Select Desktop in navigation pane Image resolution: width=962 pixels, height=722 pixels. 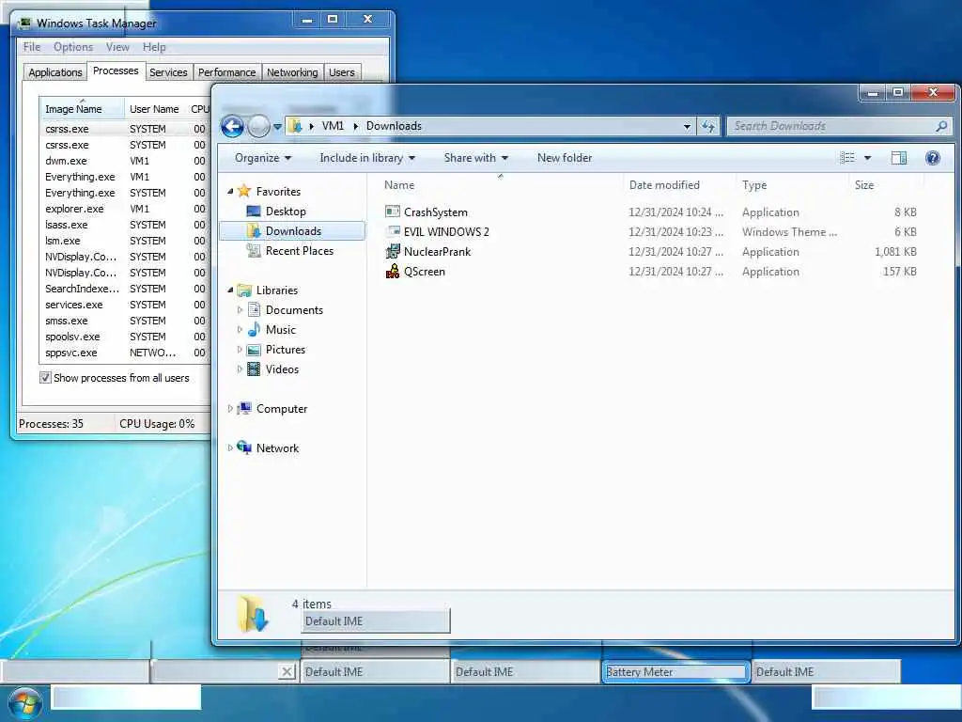pyautogui.click(x=286, y=212)
